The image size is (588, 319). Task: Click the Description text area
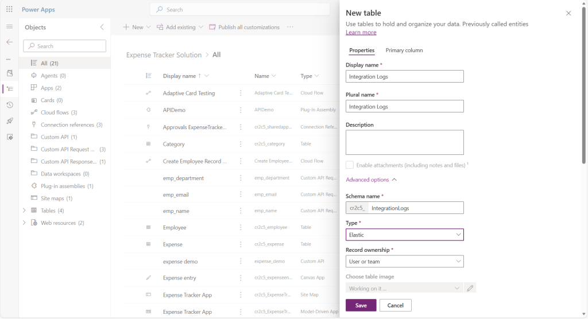[405, 142]
